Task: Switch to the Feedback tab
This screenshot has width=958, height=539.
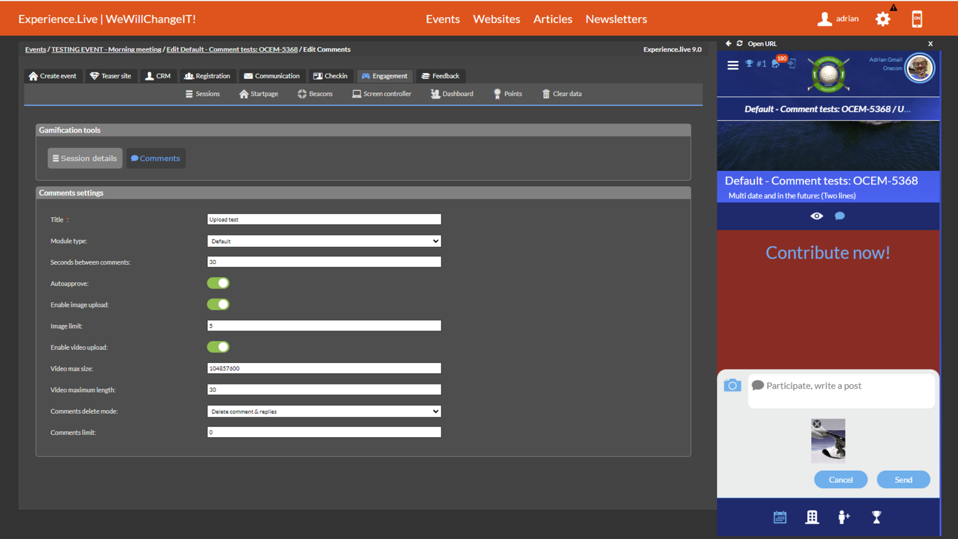Action: click(441, 76)
